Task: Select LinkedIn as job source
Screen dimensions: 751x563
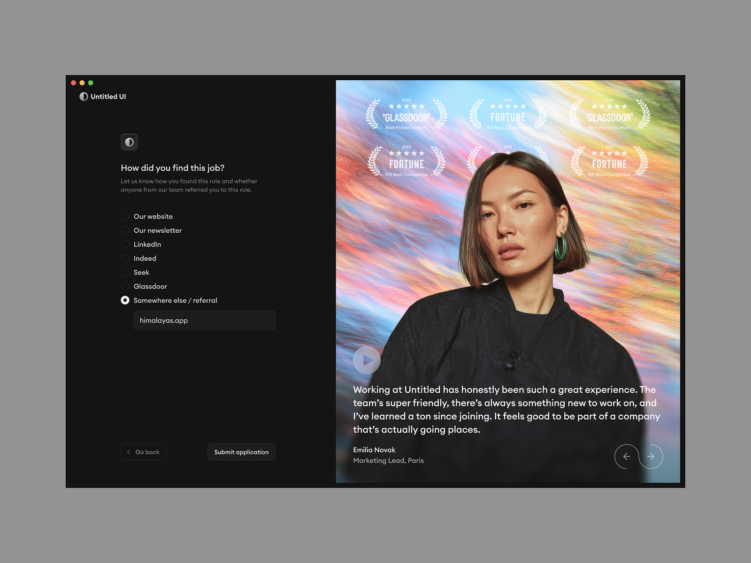Action: [125, 244]
